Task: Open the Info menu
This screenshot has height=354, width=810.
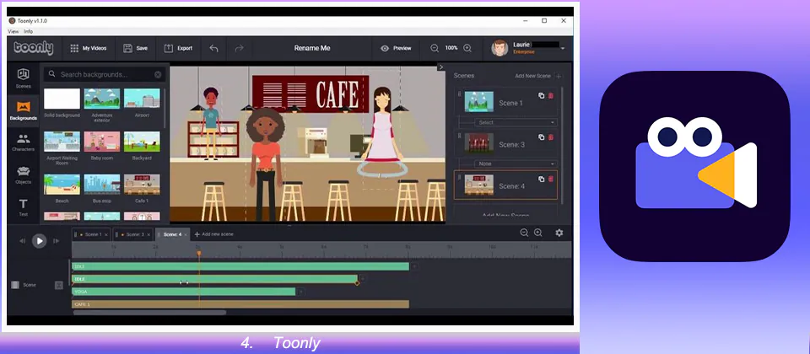Action: click(x=29, y=31)
